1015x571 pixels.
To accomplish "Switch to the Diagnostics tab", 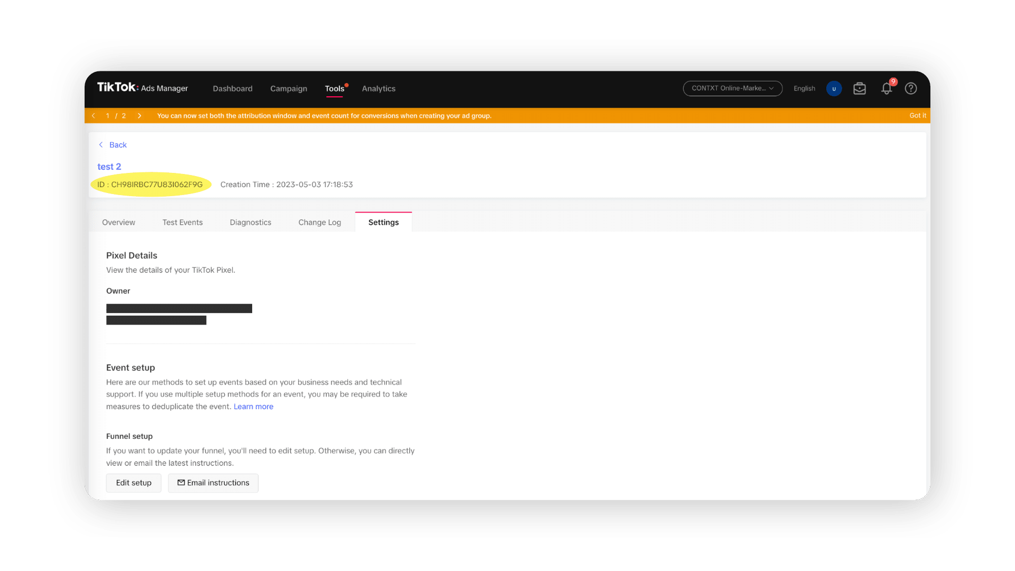I will tap(251, 223).
